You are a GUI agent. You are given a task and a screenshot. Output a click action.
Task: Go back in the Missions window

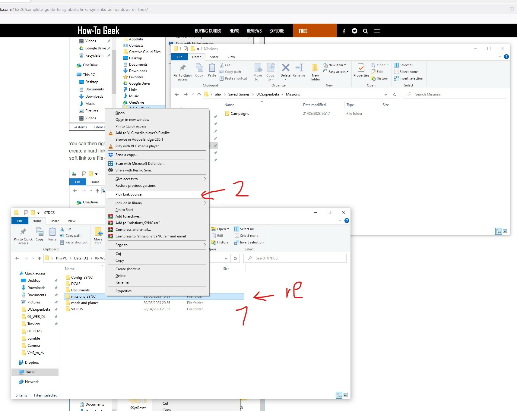[x=177, y=94]
